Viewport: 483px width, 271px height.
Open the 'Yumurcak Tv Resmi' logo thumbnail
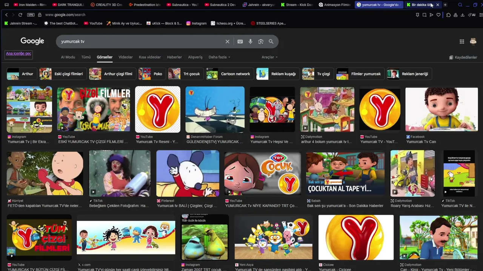click(158, 110)
